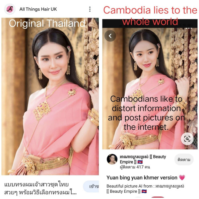Click the pink heart emoji in title

[182, 177]
